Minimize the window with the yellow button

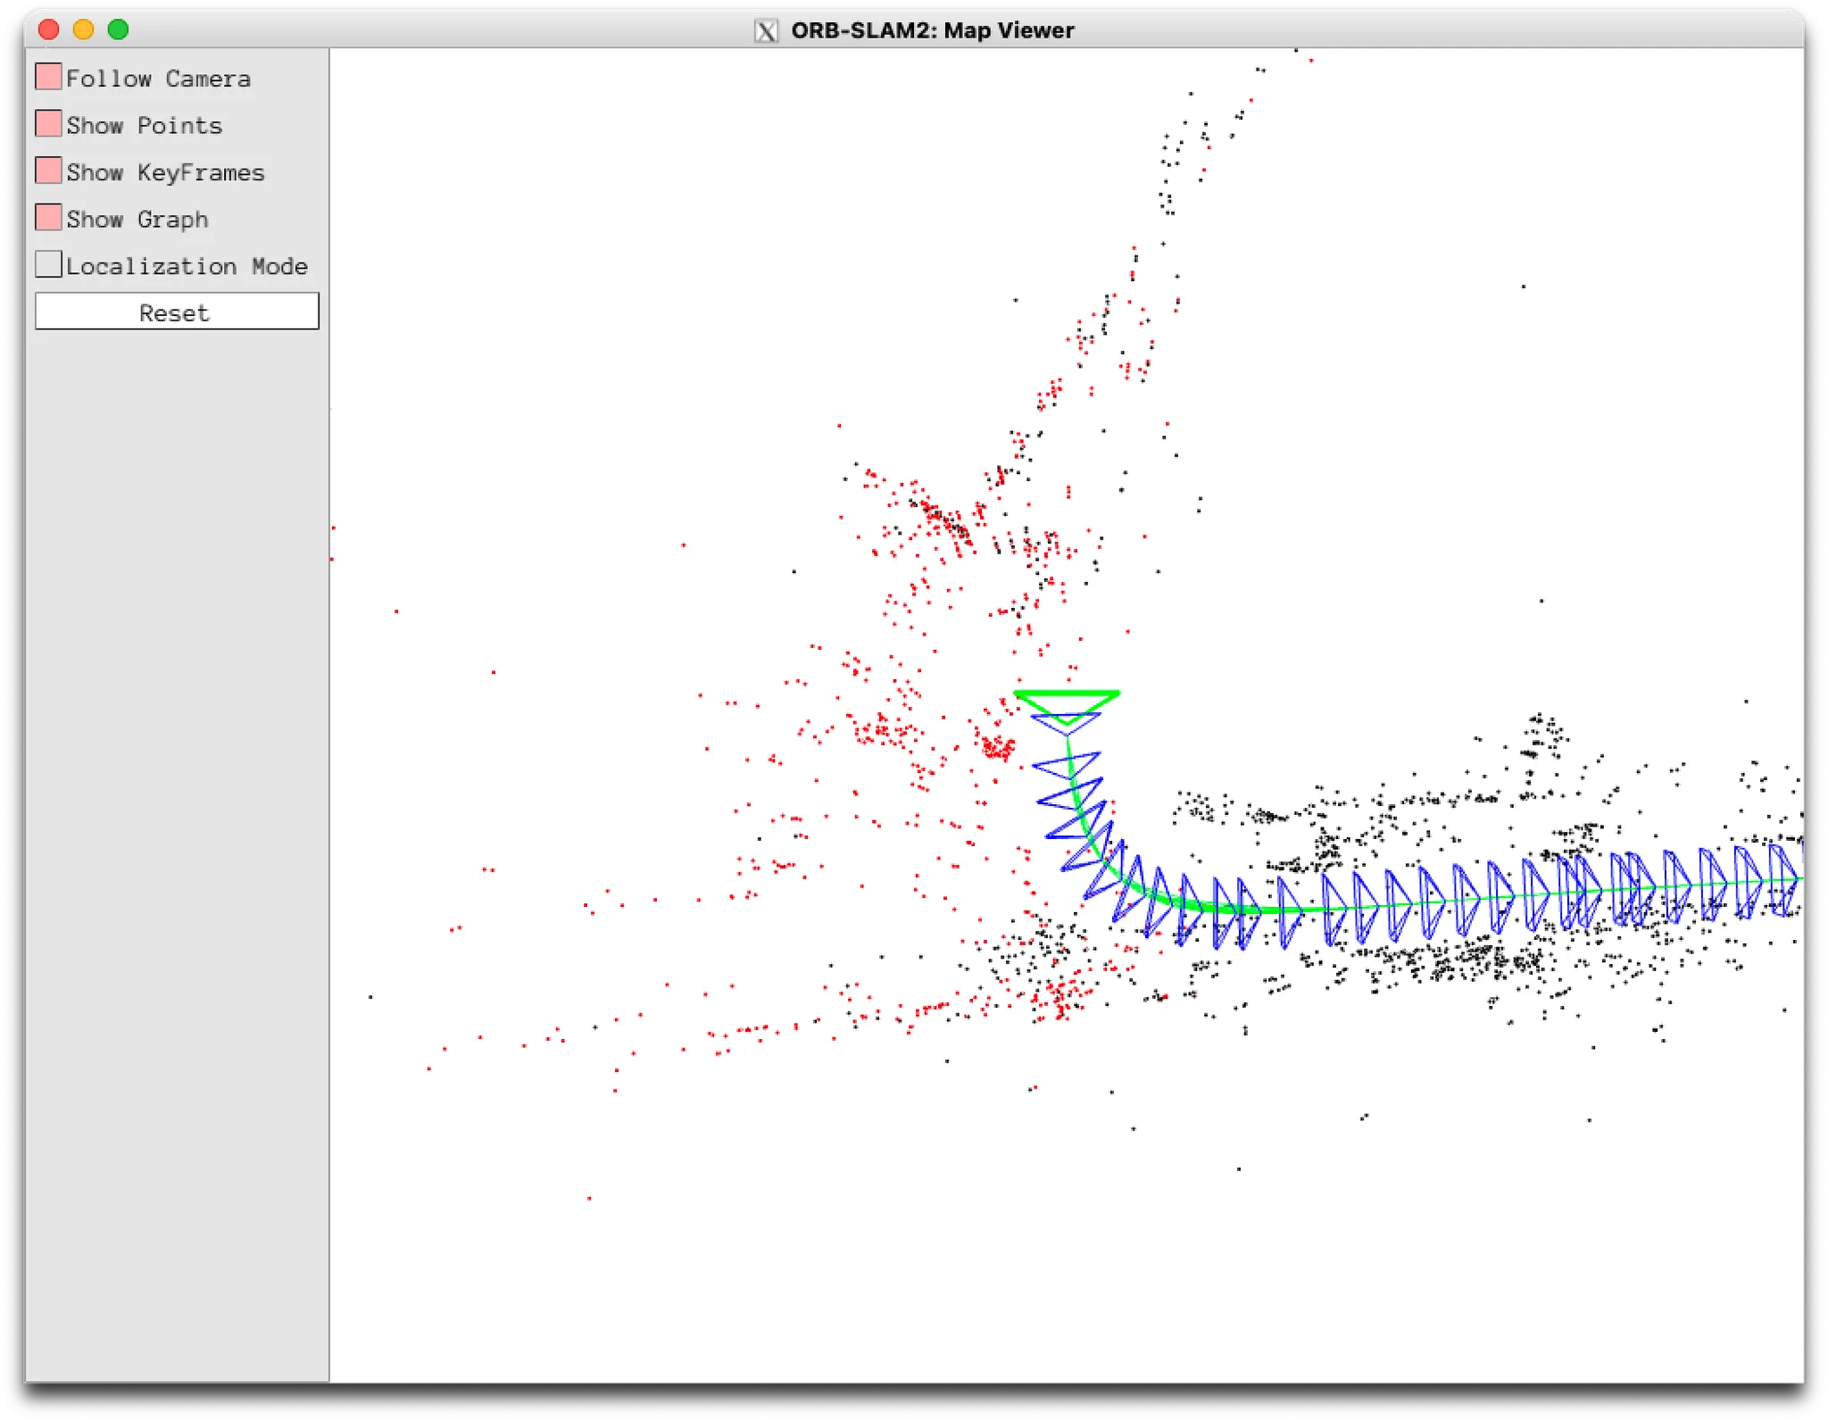(83, 29)
